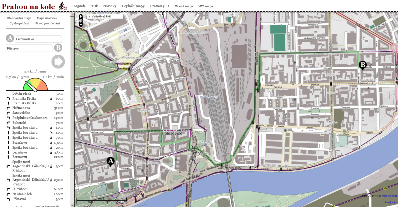Open the Standardní mapa link
The height and width of the screenshot is (207, 398).
click(19, 18)
